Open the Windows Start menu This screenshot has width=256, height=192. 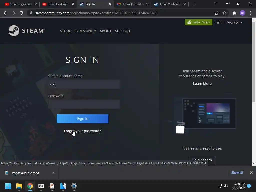point(8,186)
